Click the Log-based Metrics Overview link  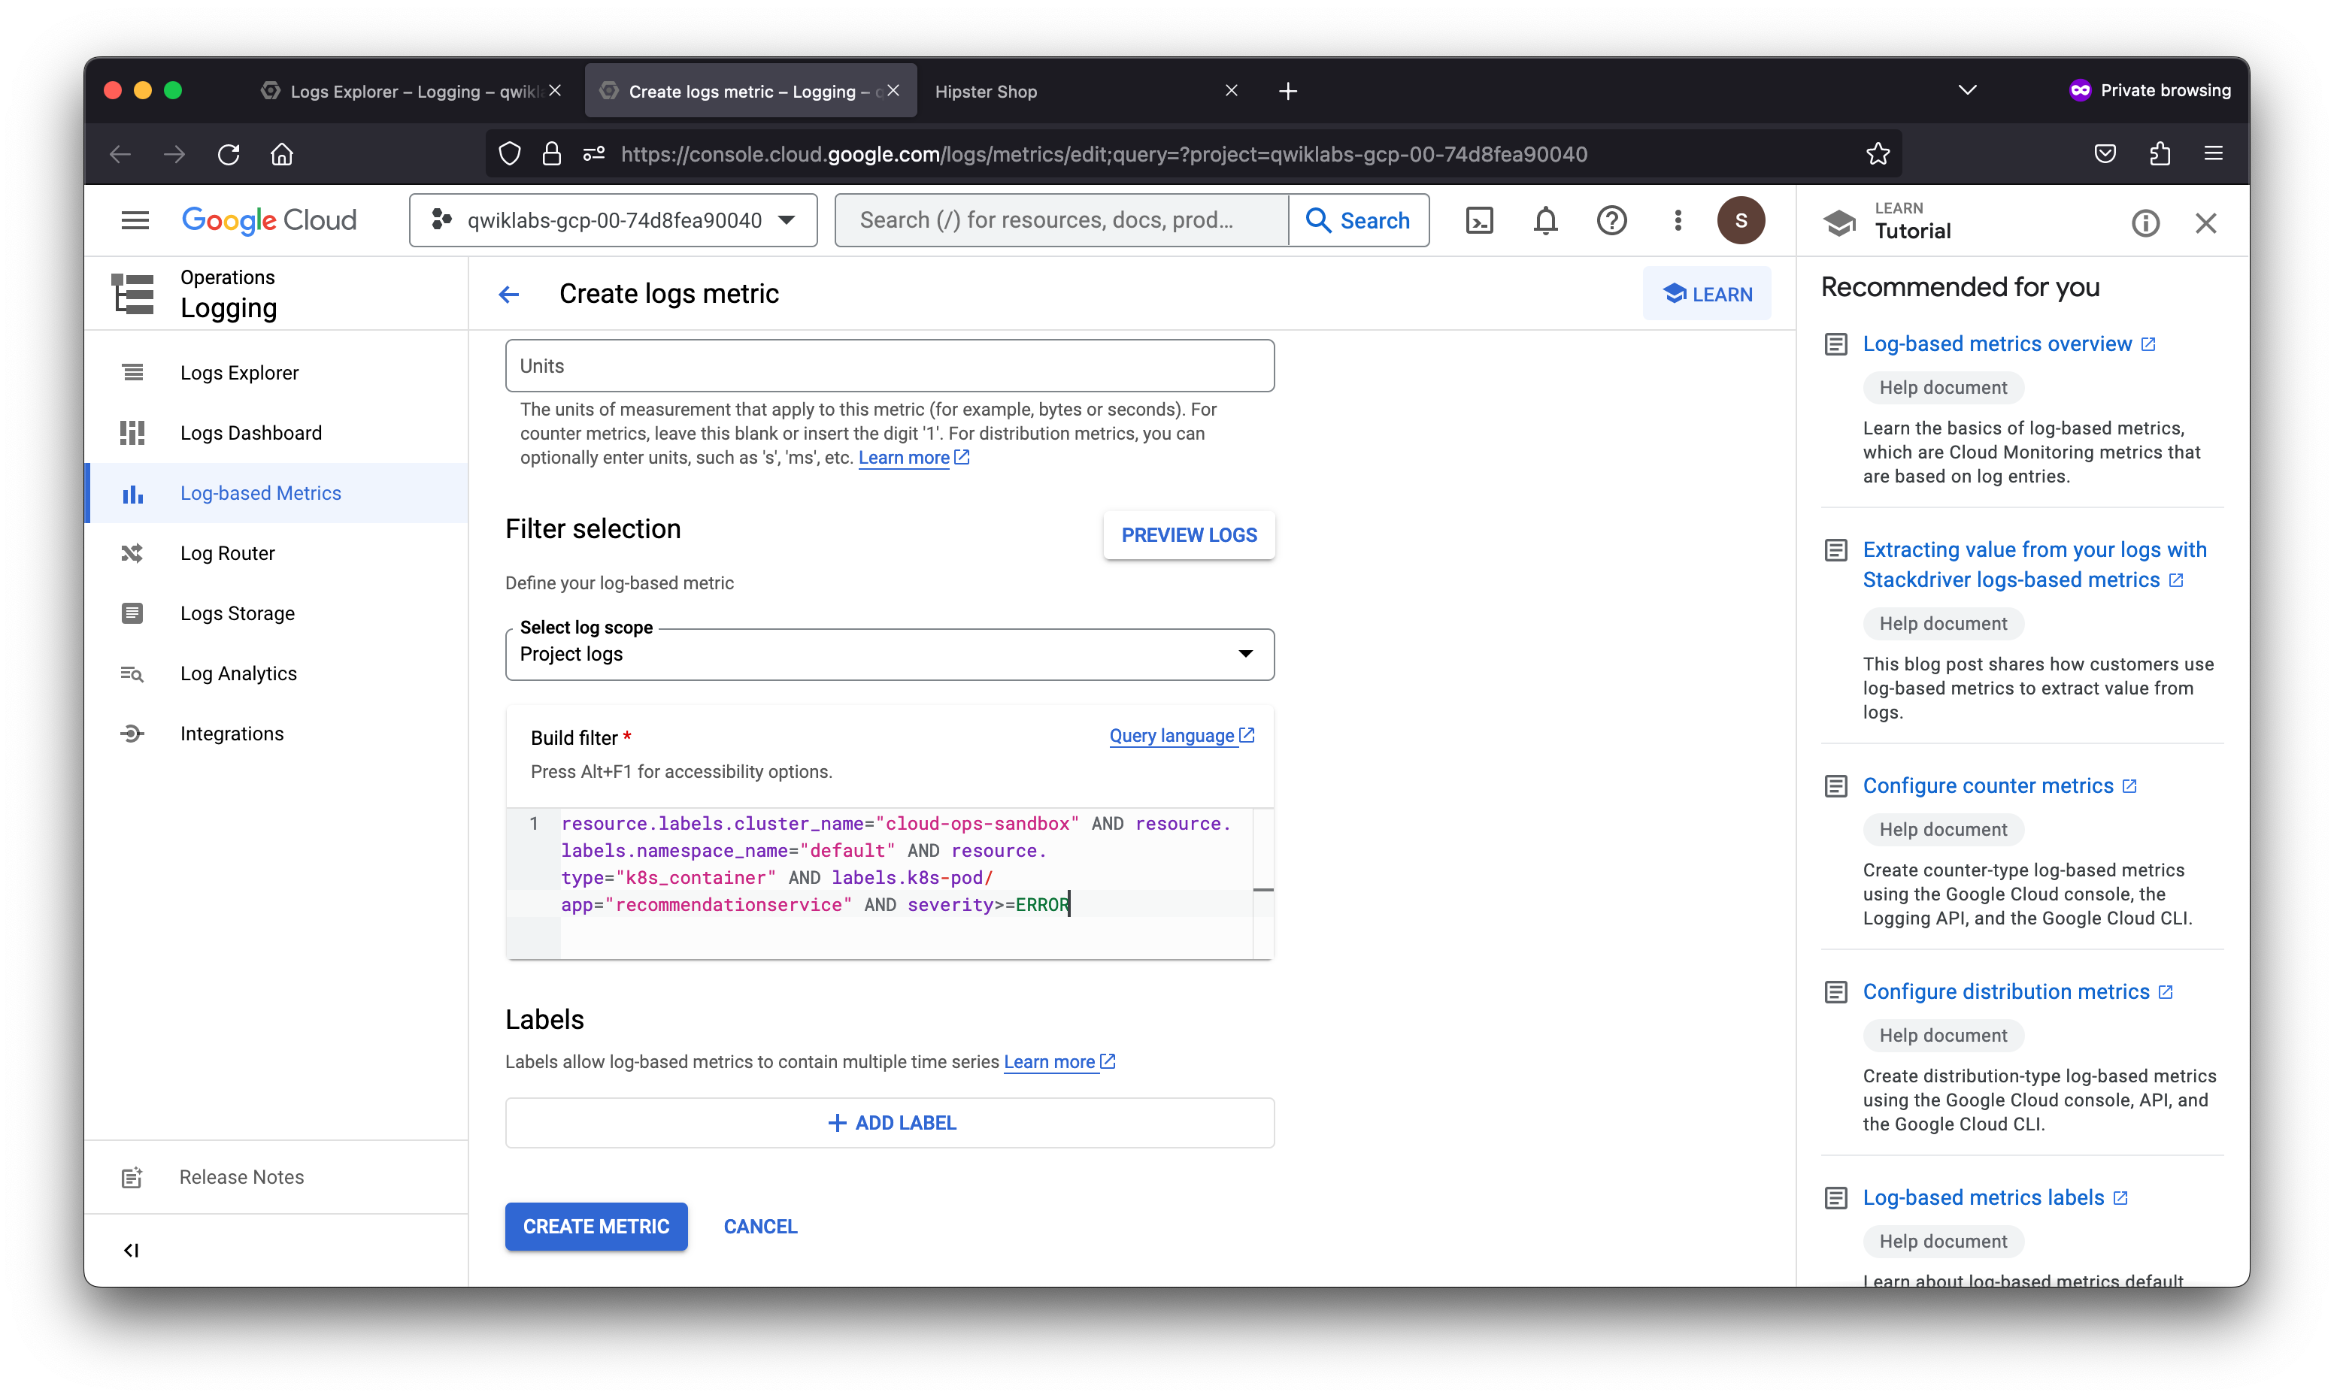(x=1998, y=343)
